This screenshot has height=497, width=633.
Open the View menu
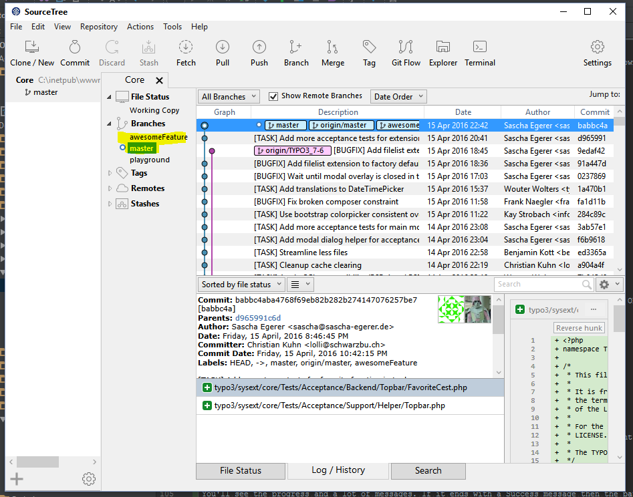pos(63,27)
